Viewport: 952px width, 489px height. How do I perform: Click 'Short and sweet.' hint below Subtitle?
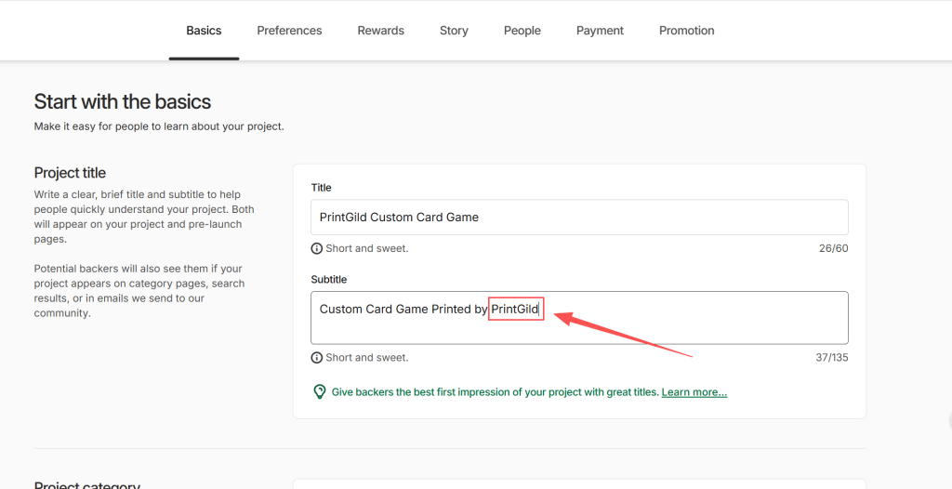pos(366,358)
